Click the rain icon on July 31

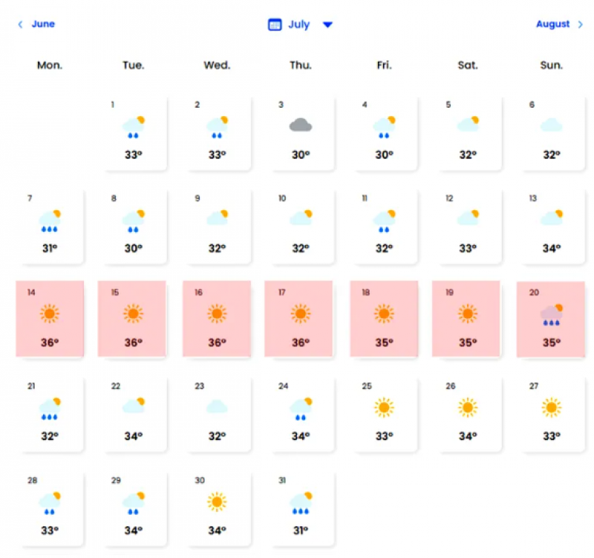(x=300, y=502)
